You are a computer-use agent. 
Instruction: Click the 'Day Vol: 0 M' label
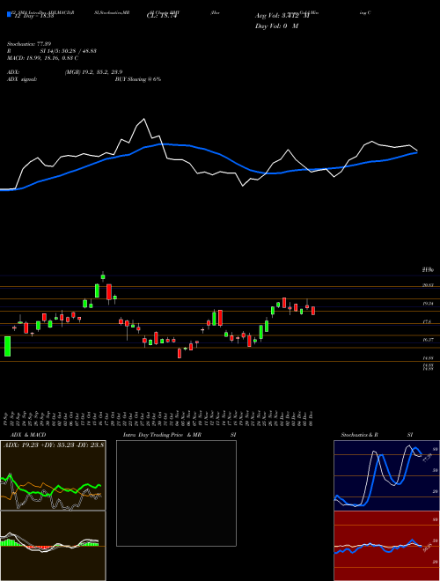click(276, 26)
